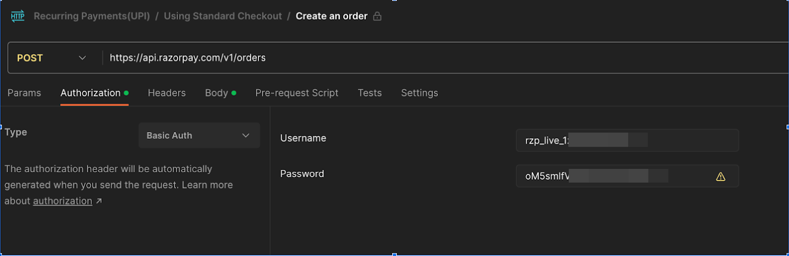789x256 pixels.
Task: Switch to the Body tab
Action: click(220, 93)
